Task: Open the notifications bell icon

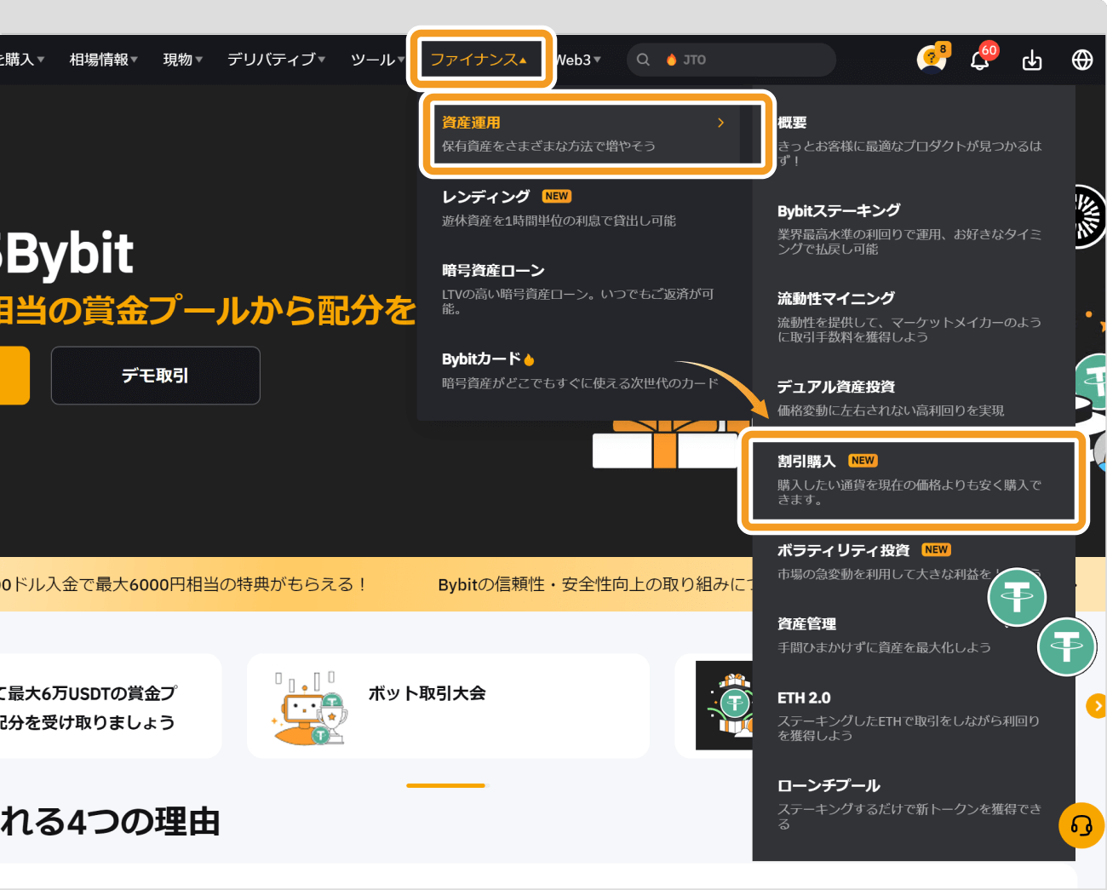Action: tap(979, 60)
